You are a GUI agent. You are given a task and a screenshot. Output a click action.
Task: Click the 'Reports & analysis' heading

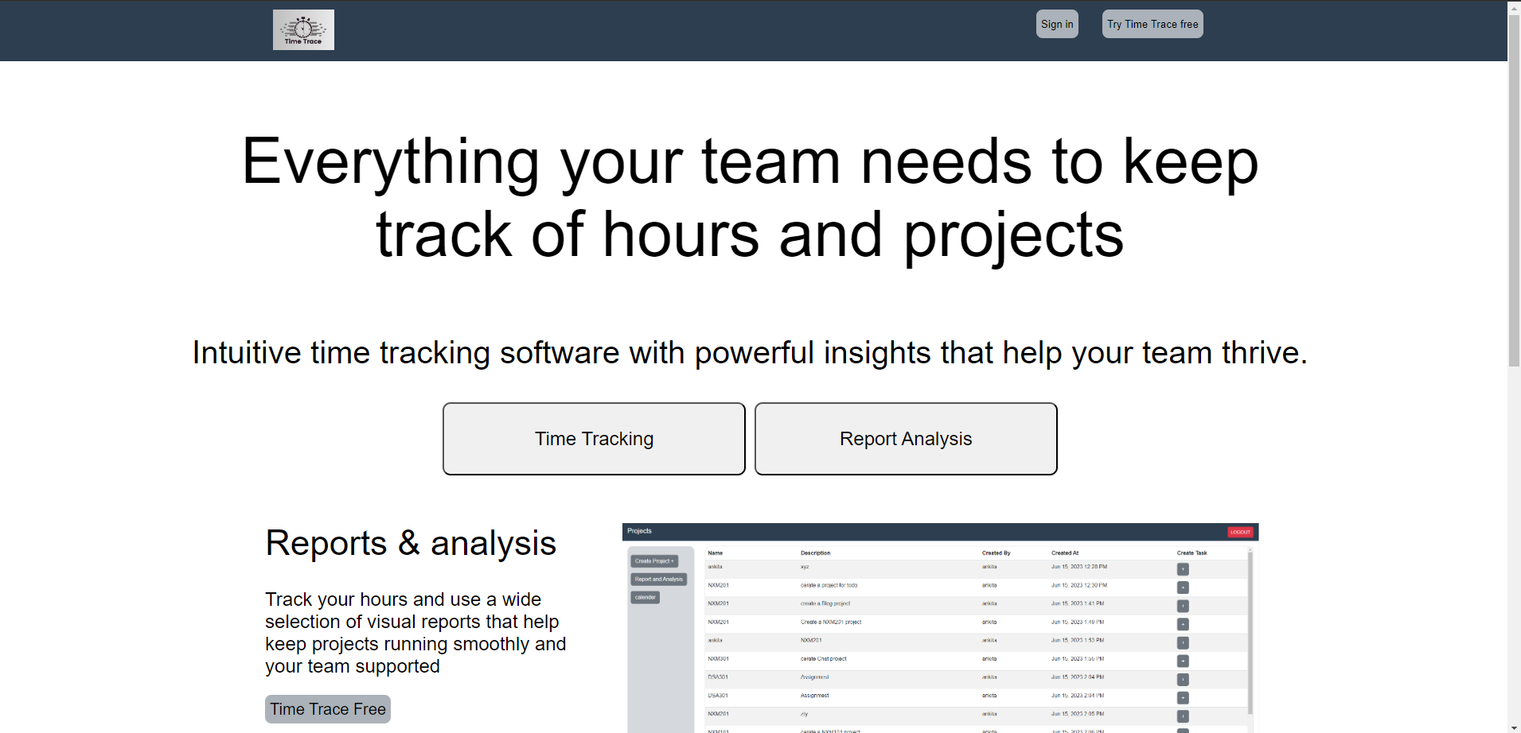click(x=411, y=544)
